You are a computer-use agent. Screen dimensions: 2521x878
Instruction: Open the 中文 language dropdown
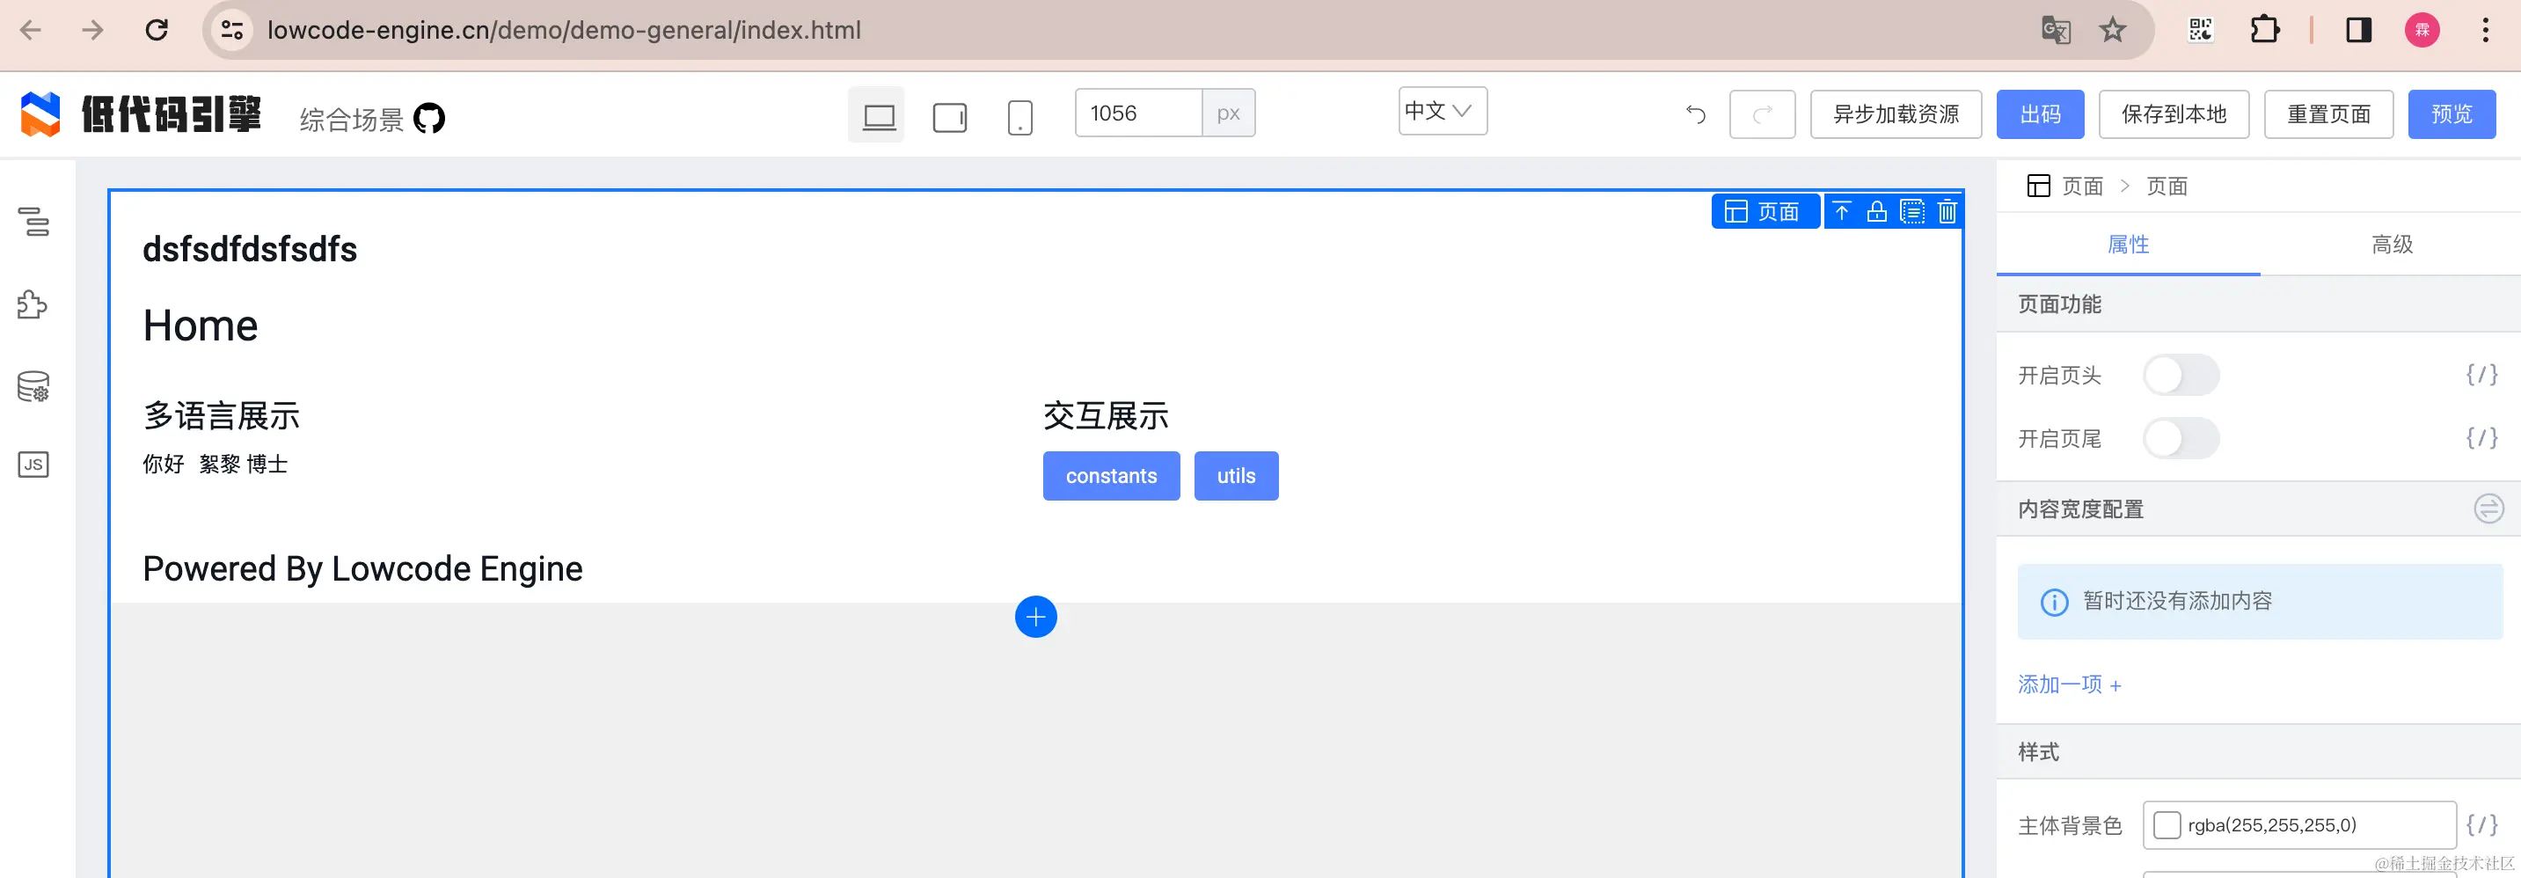[x=1443, y=111]
